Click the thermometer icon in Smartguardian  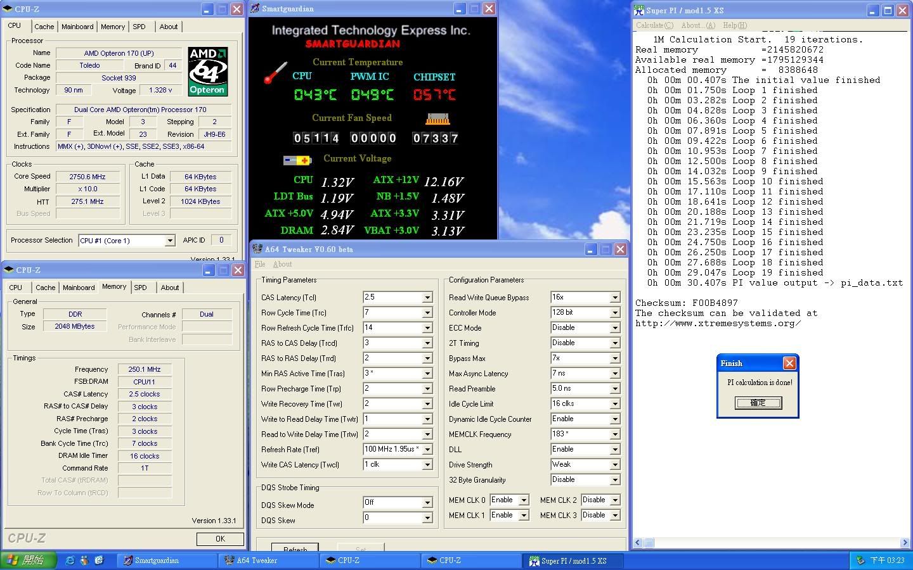tap(275, 73)
